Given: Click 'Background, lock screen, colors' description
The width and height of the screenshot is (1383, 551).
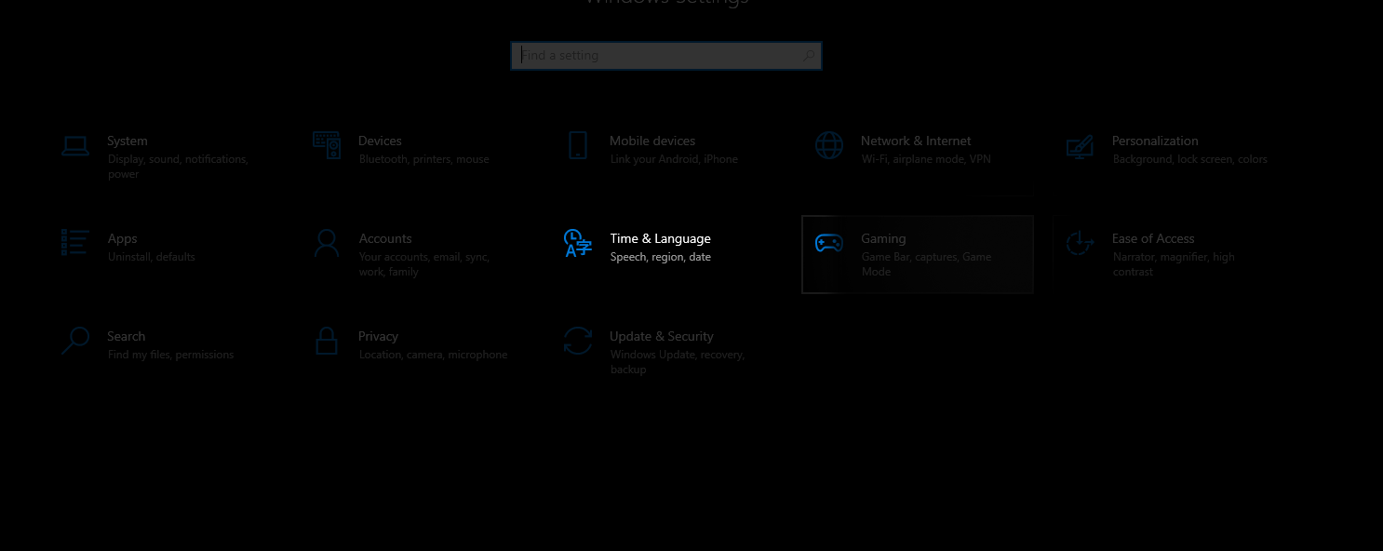Looking at the screenshot, I should 1190,159.
